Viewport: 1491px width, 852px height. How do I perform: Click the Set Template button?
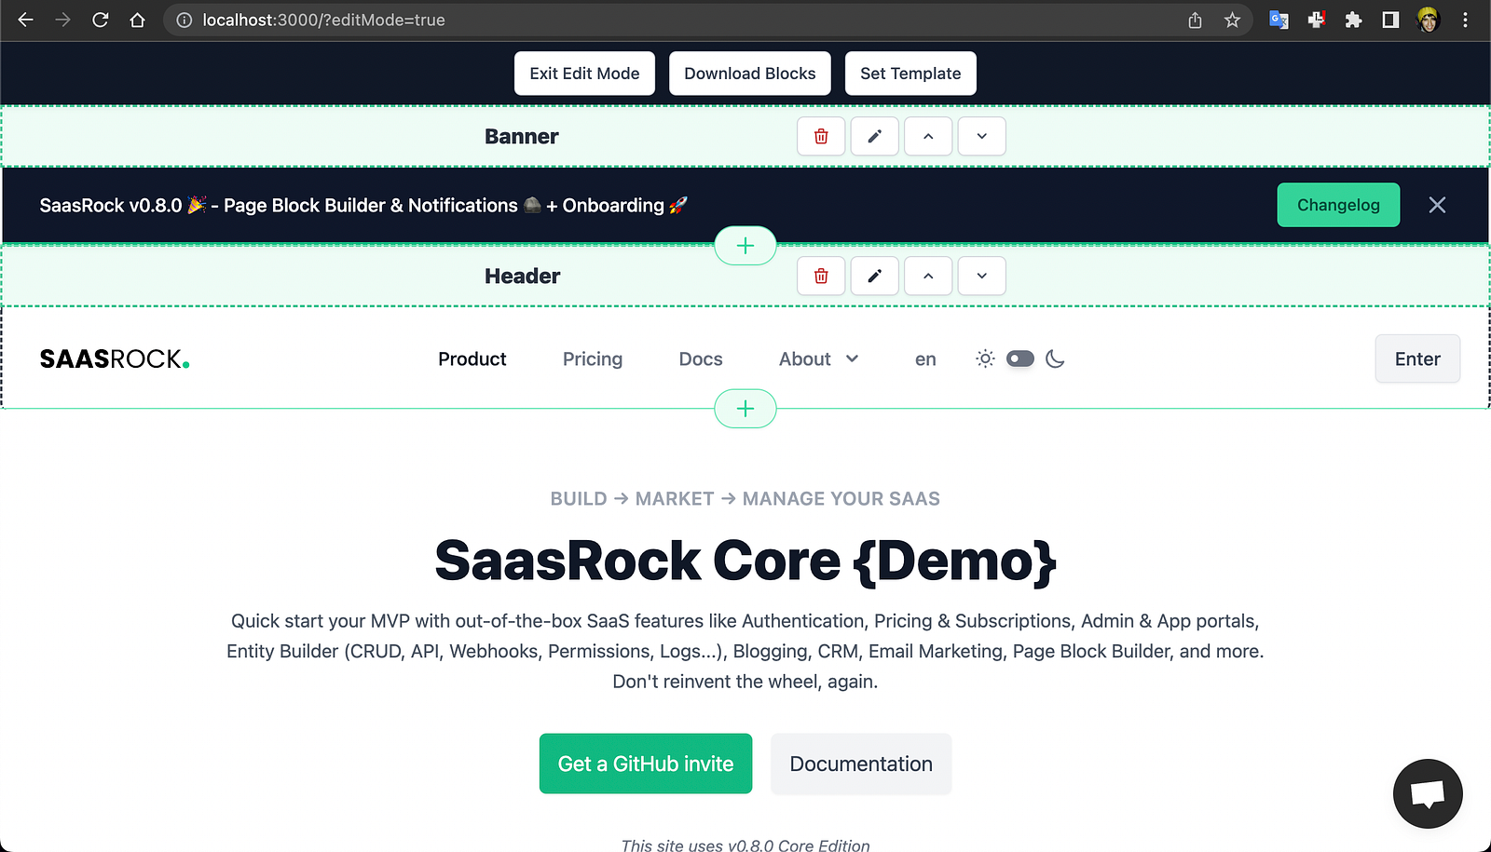[x=910, y=74]
